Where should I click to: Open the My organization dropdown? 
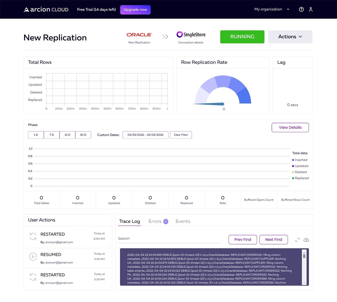click(x=271, y=9)
